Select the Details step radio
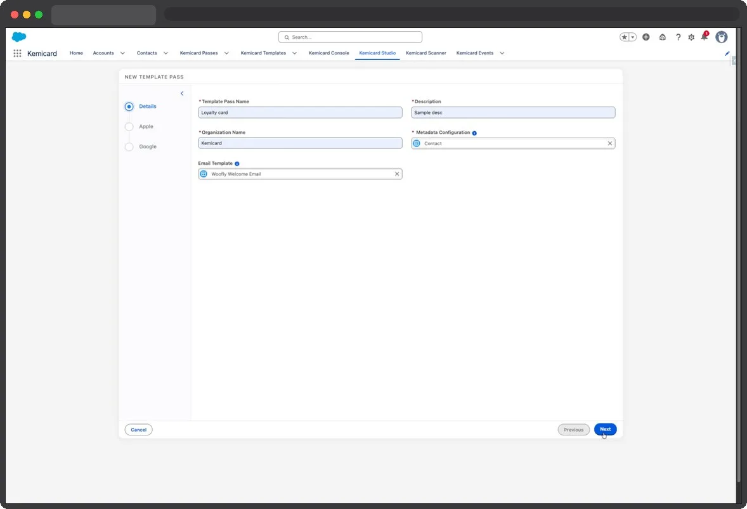This screenshot has height=509, width=747. (129, 106)
